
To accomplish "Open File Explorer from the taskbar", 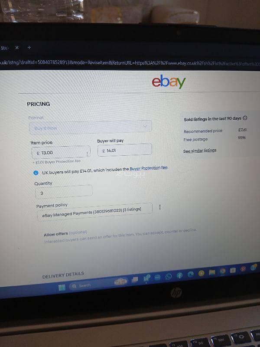I will pyautogui.click(x=212, y=272).
